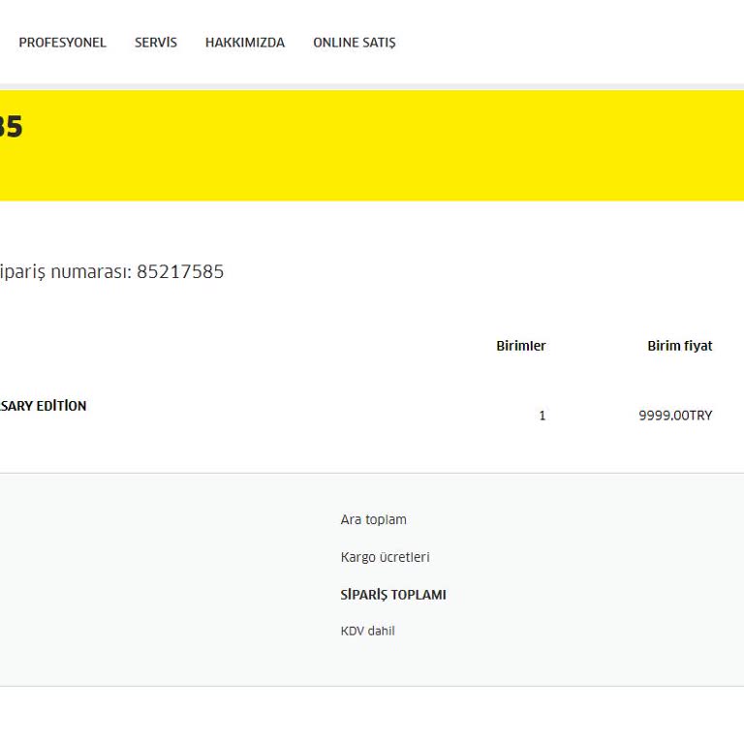The height and width of the screenshot is (744, 744).
Task: Click empty space right of ONLINE SATIŞ
Action: coord(581,43)
